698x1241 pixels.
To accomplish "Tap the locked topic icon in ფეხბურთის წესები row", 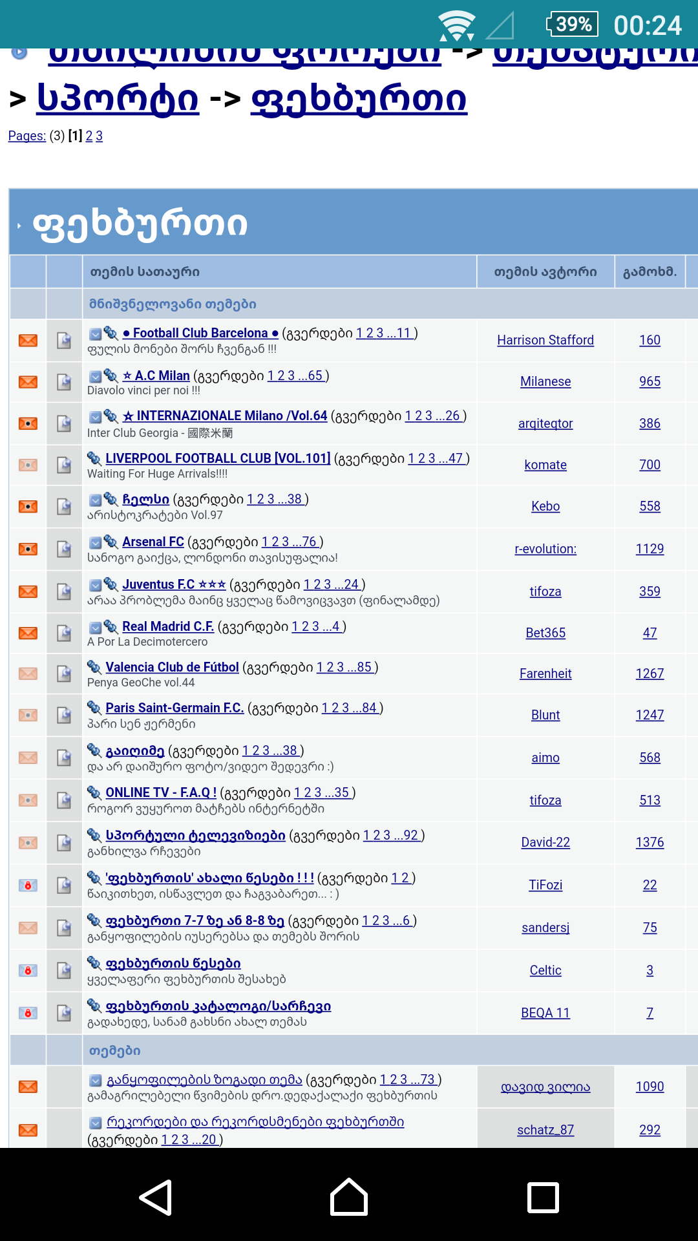I will (x=28, y=970).
